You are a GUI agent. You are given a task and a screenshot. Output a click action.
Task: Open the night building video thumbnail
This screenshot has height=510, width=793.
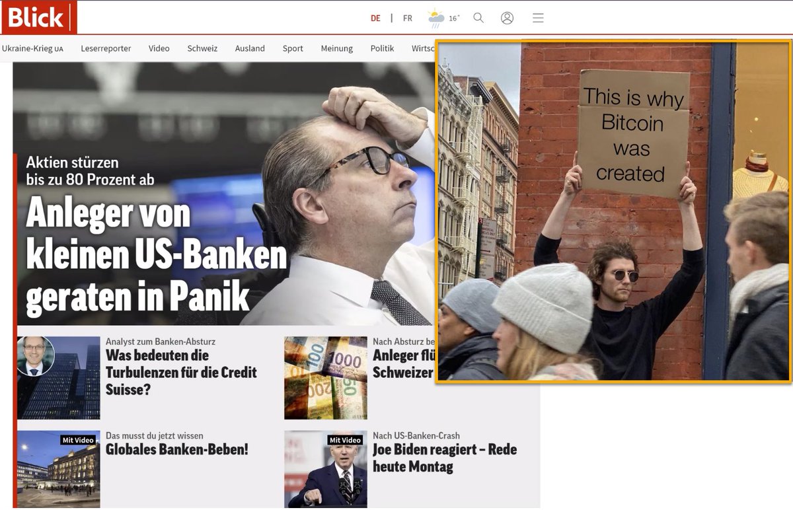pos(58,469)
